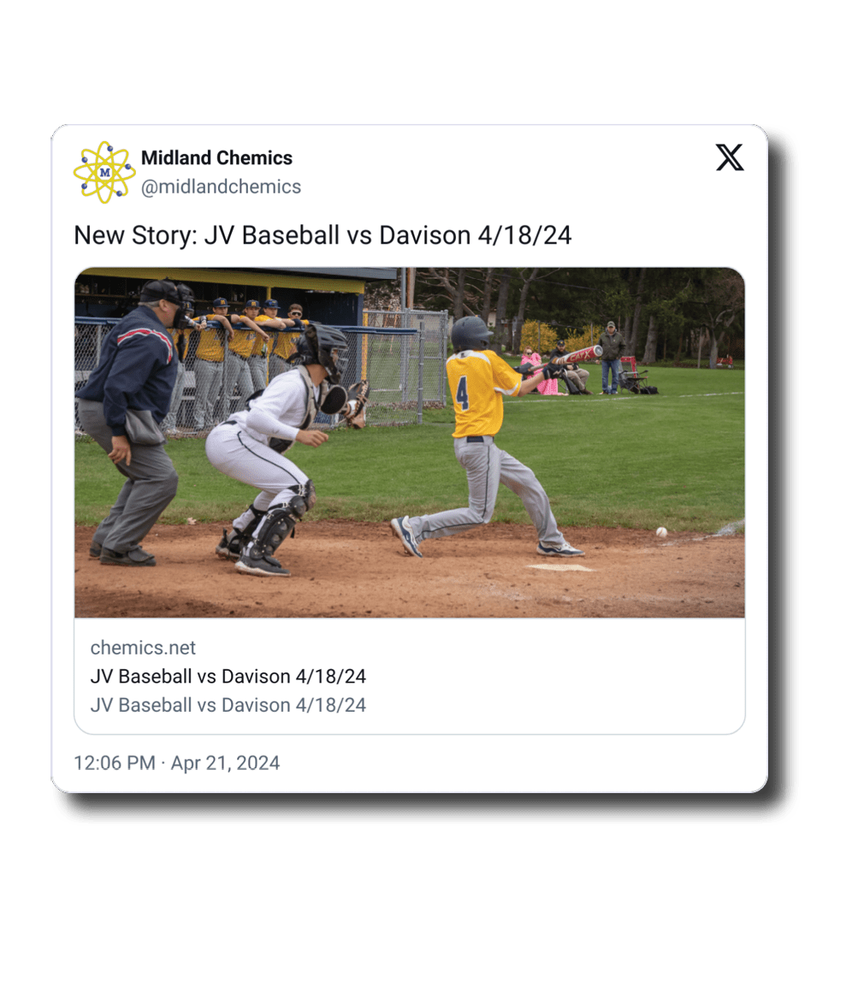The height and width of the screenshot is (1007, 852).
Task: Click the red bat in batter's hands
Action: point(578,355)
